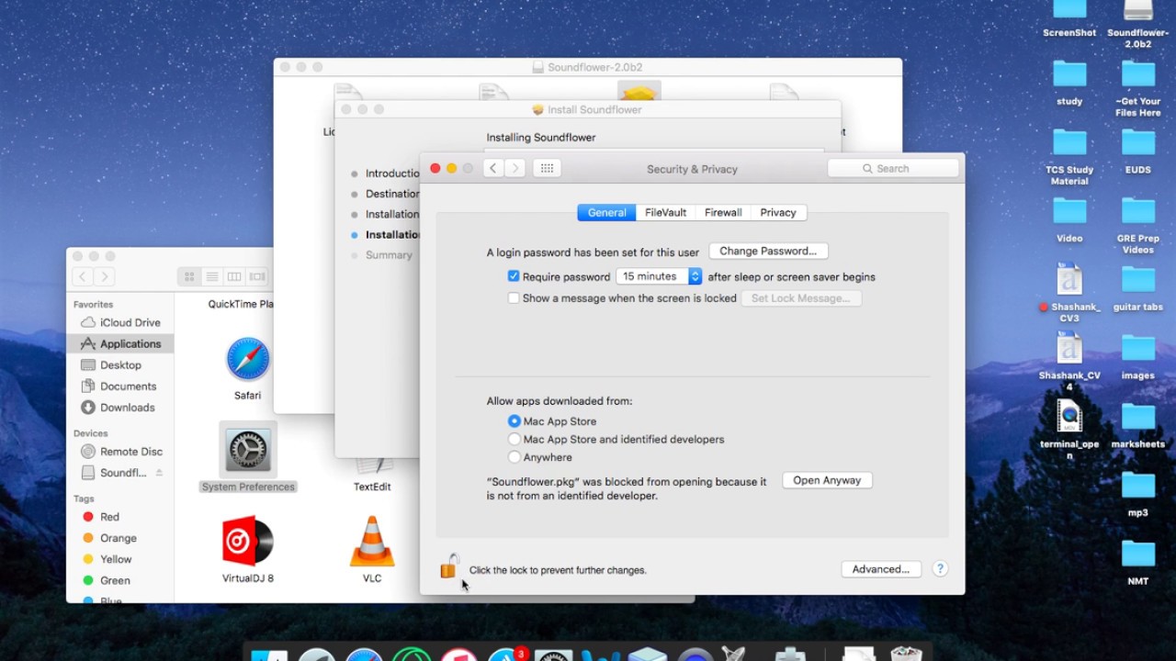1176x661 pixels.
Task: Open images folder on desktop
Action: [1138, 348]
